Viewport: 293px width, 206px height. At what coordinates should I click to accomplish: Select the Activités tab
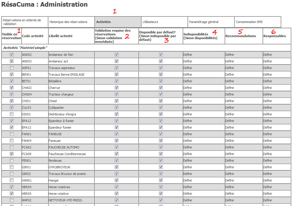click(118, 22)
